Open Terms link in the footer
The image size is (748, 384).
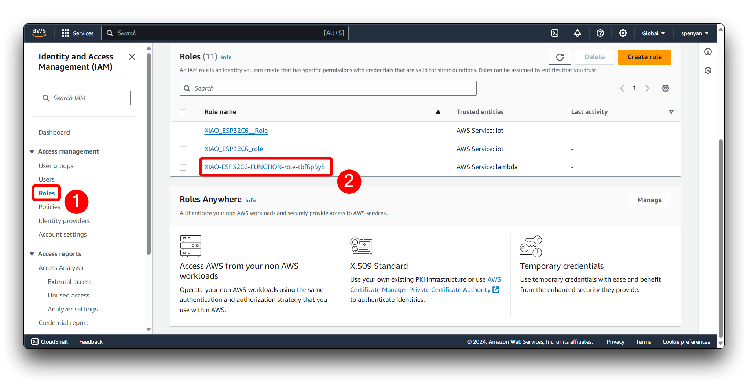tap(643, 341)
